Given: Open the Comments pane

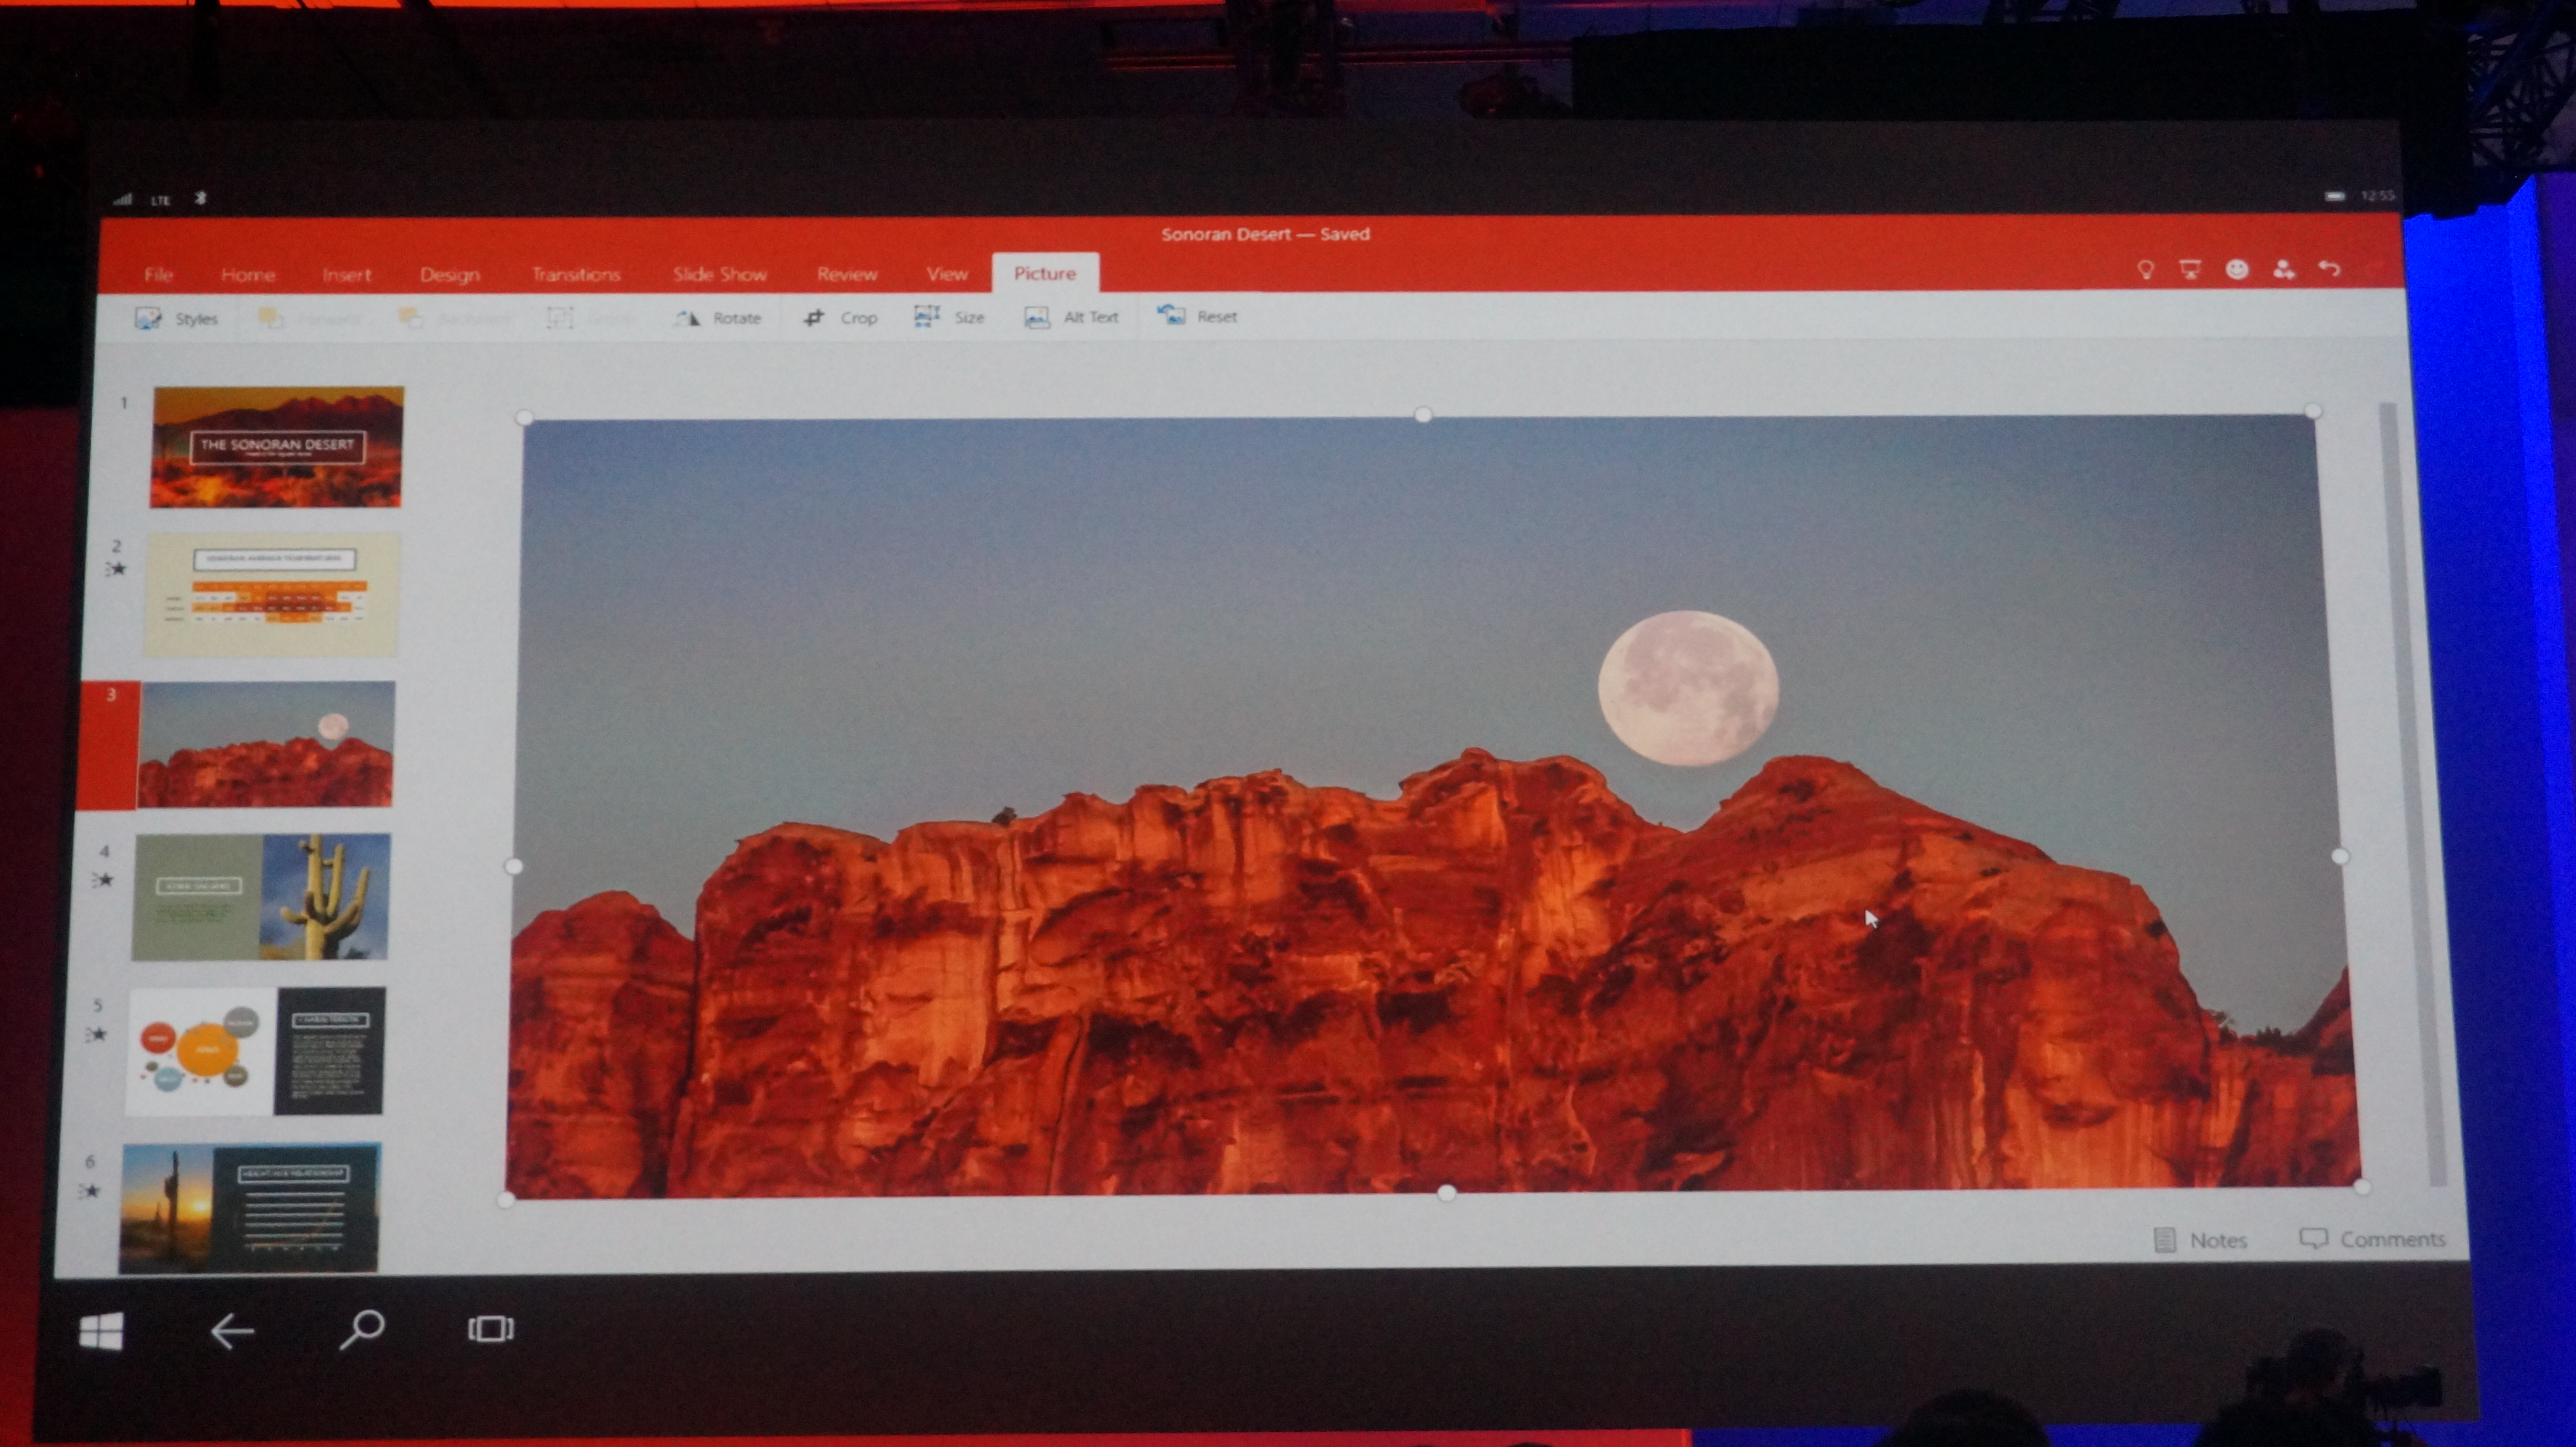Looking at the screenshot, I should [2372, 1239].
